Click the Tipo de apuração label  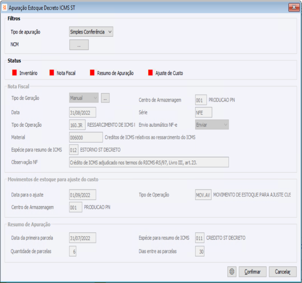click(26, 32)
